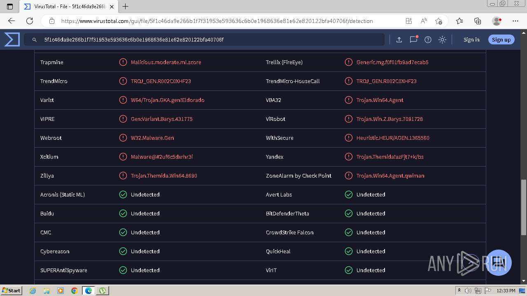Screen dimensions: 527x296
Task: Click the browser profile avatar
Action: pos(497,21)
